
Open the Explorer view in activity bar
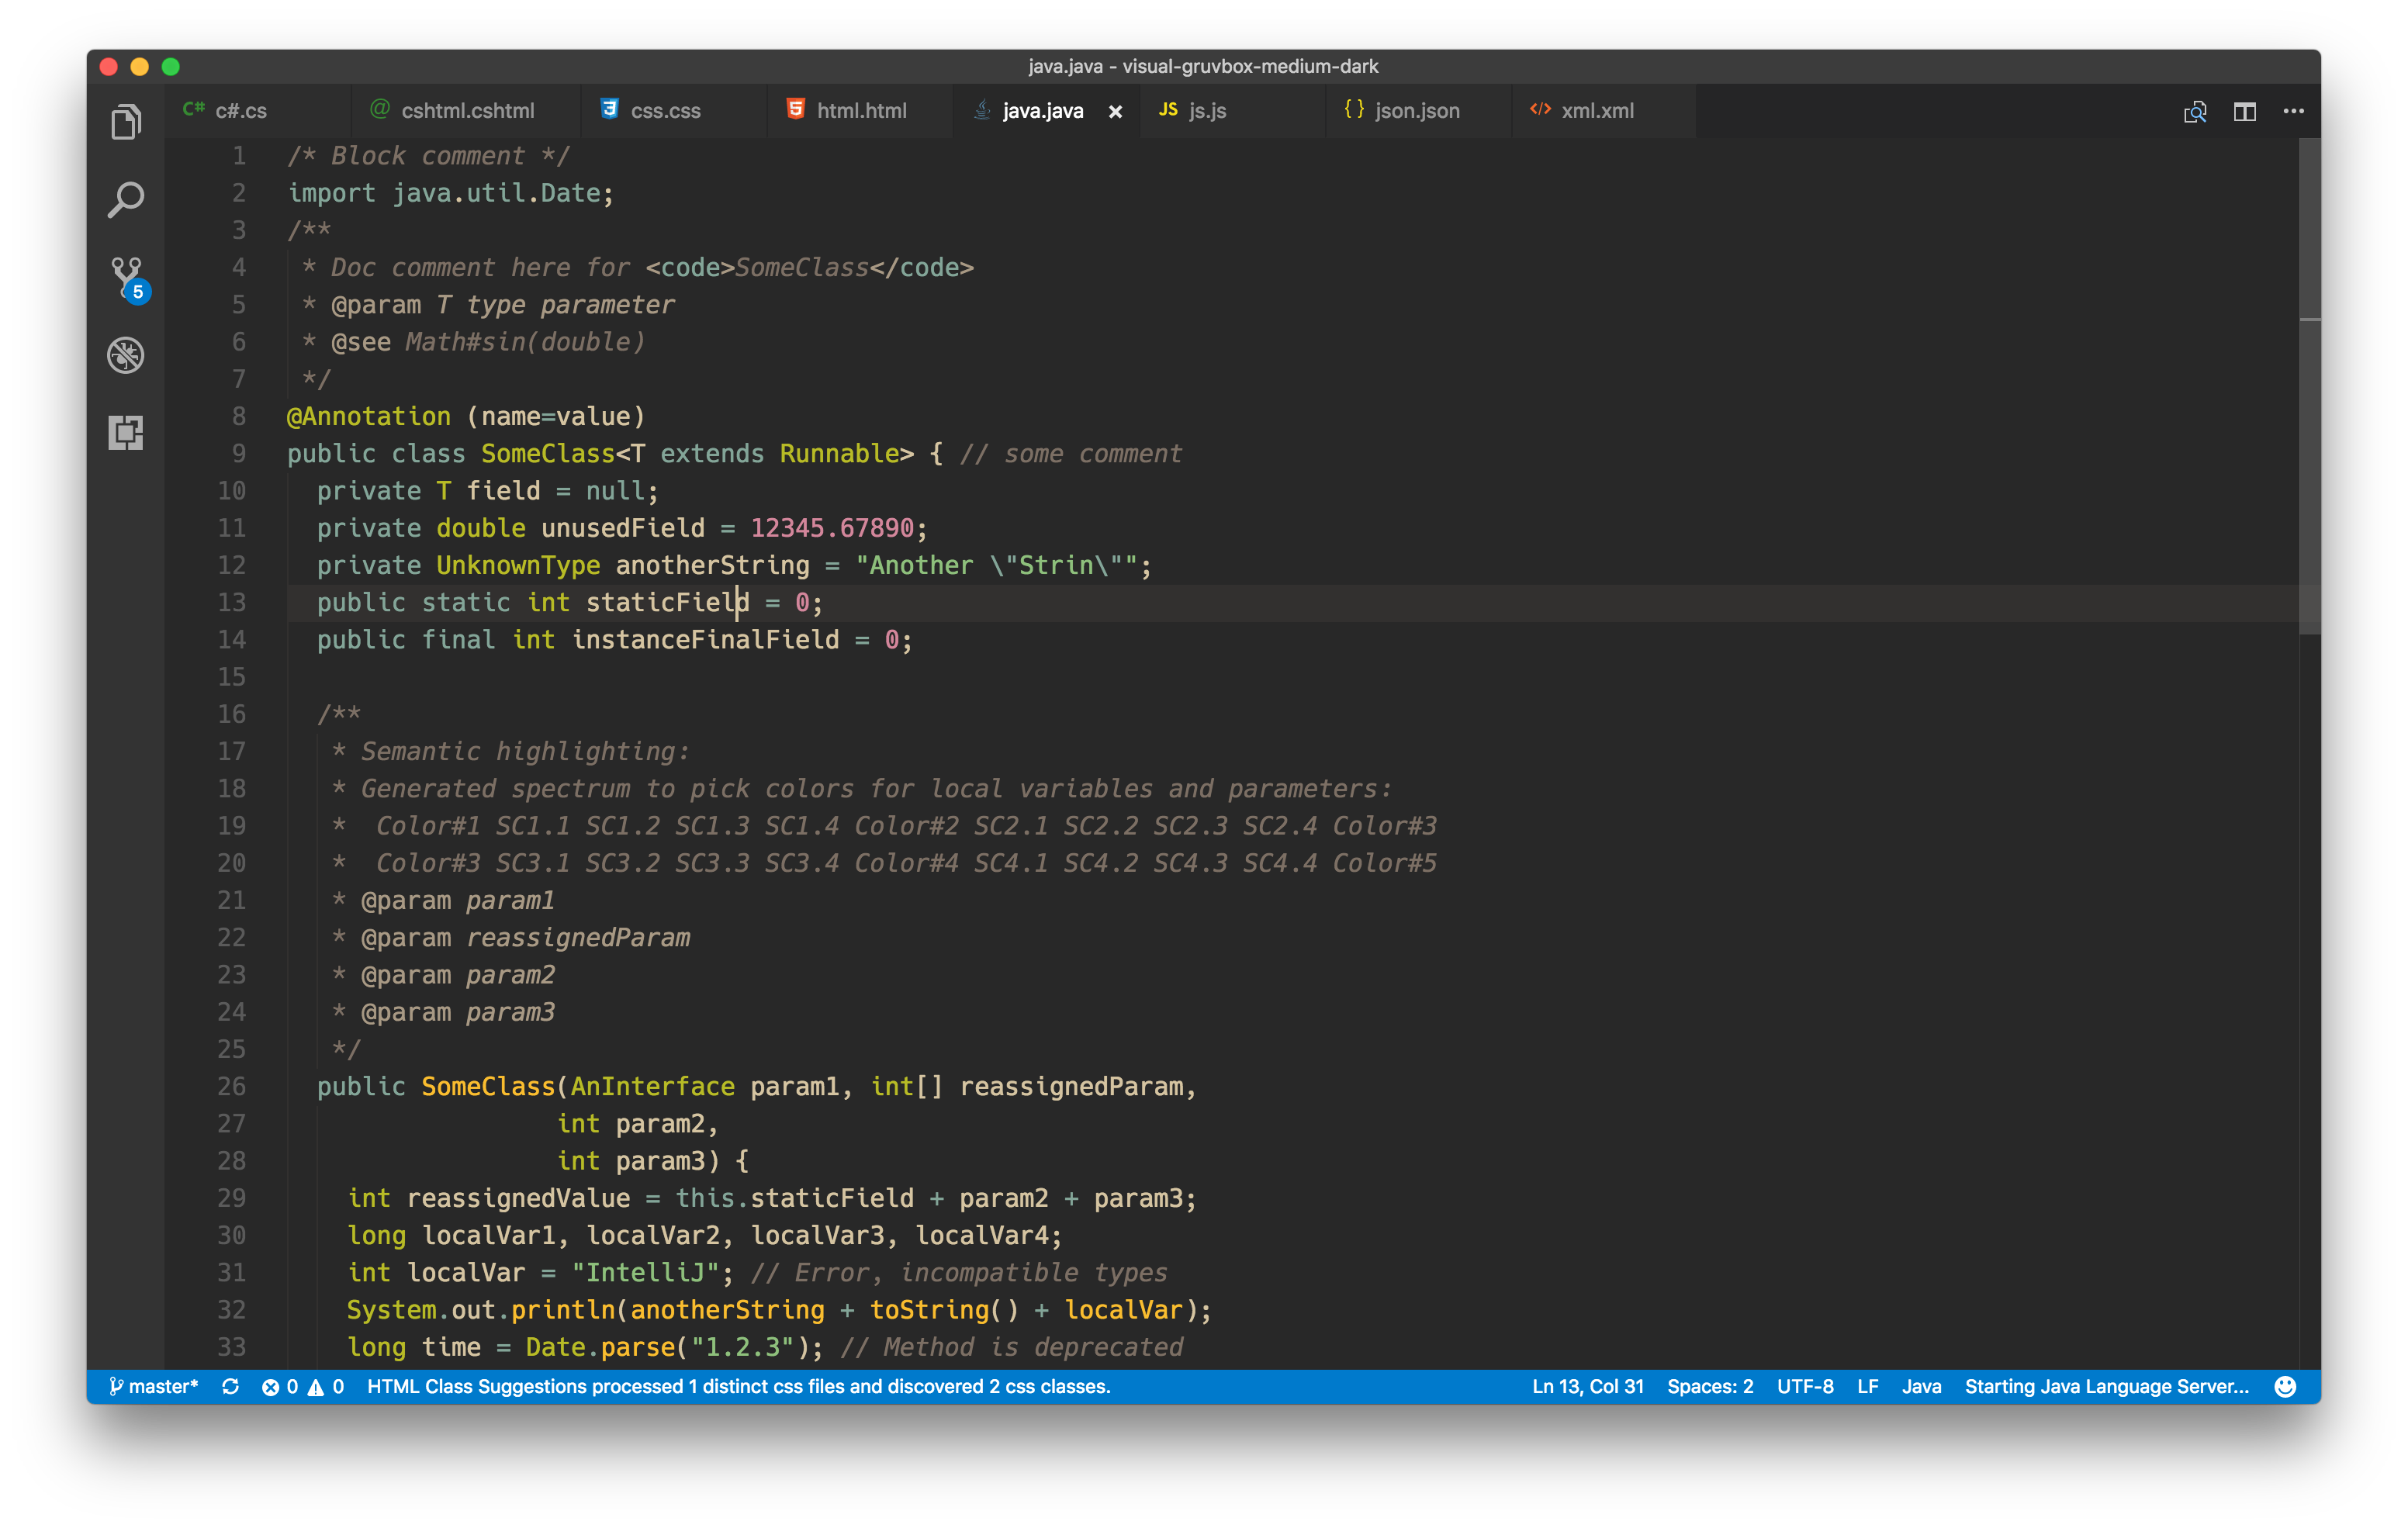click(x=125, y=122)
